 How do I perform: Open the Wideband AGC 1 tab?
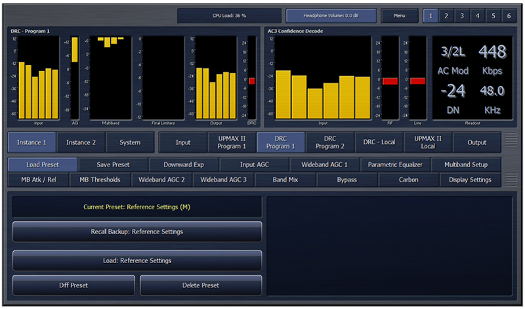(324, 165)
